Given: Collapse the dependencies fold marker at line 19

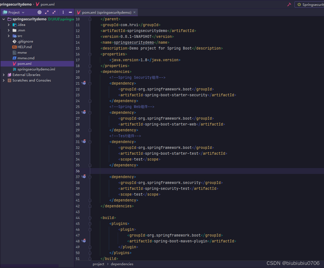Looking at the screenshot, I should [x=90, y=72].
